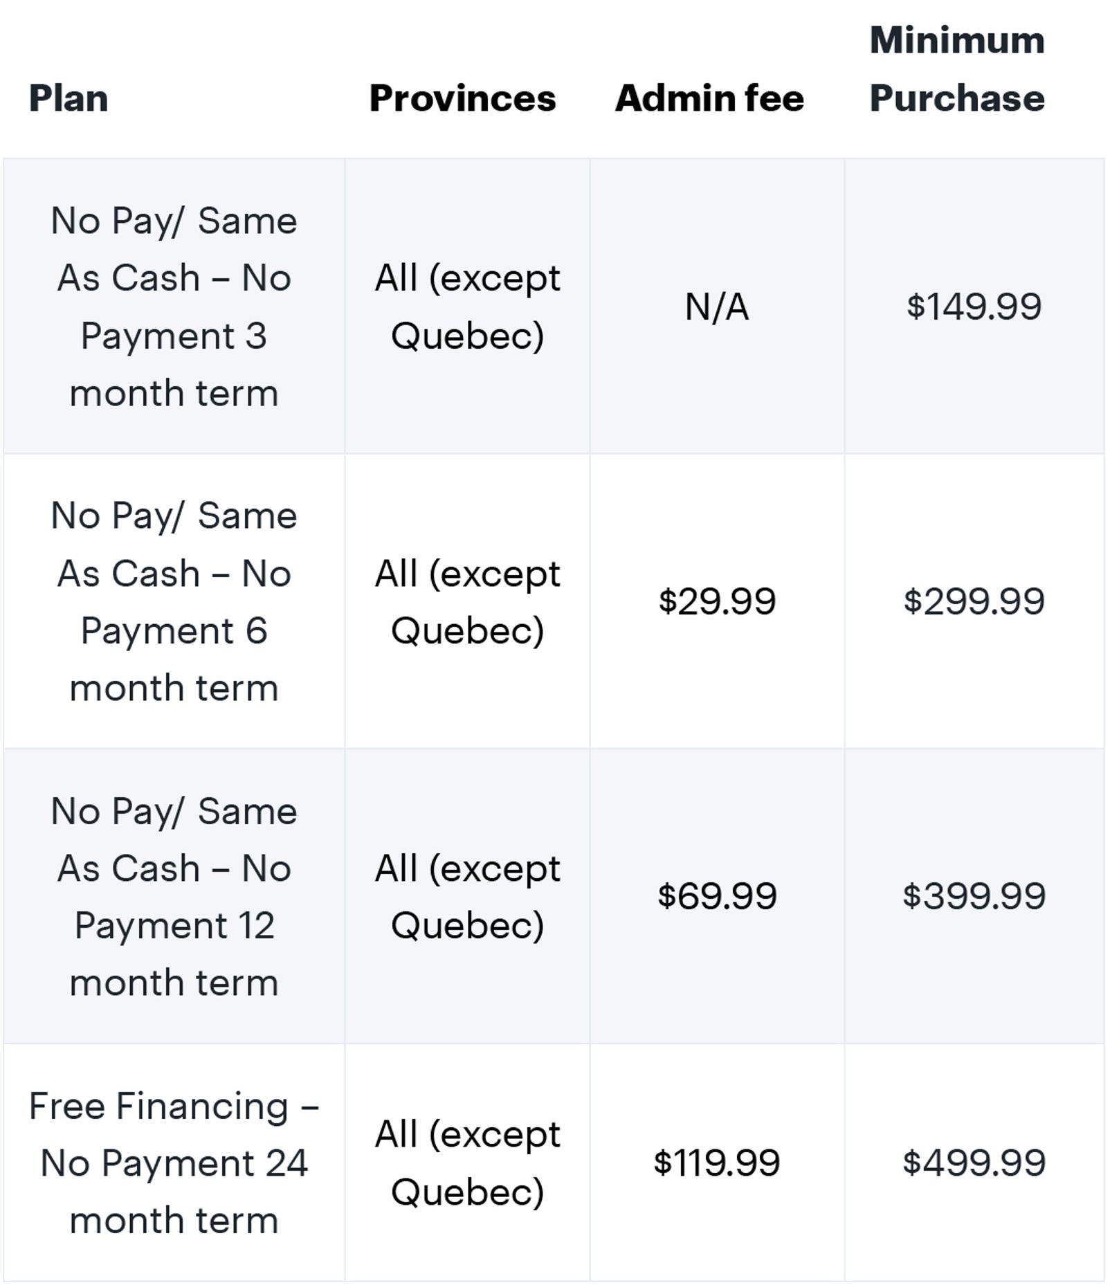Click the $119.99 admin fee cell

(717, 1163)
